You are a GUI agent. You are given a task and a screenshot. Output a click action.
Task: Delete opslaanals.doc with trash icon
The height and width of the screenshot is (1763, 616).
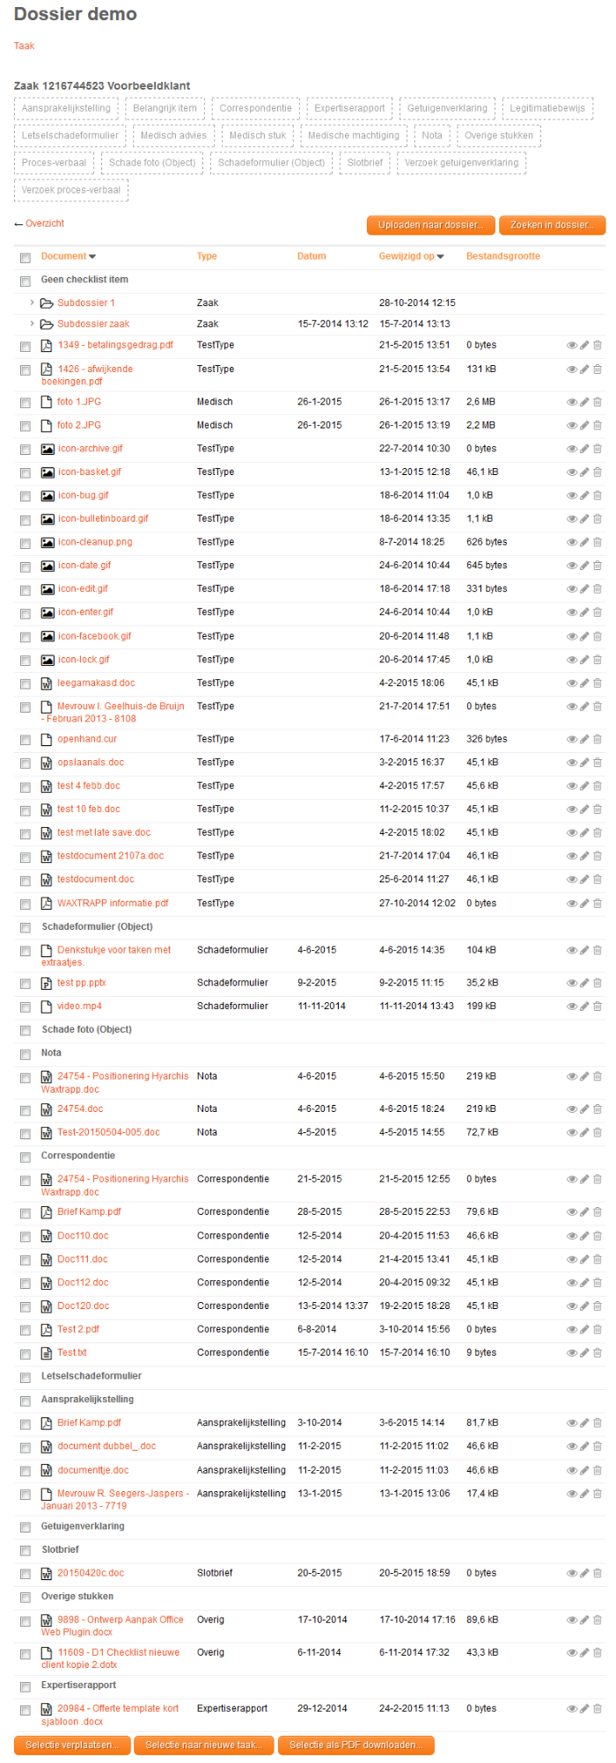tap(598, 763)
